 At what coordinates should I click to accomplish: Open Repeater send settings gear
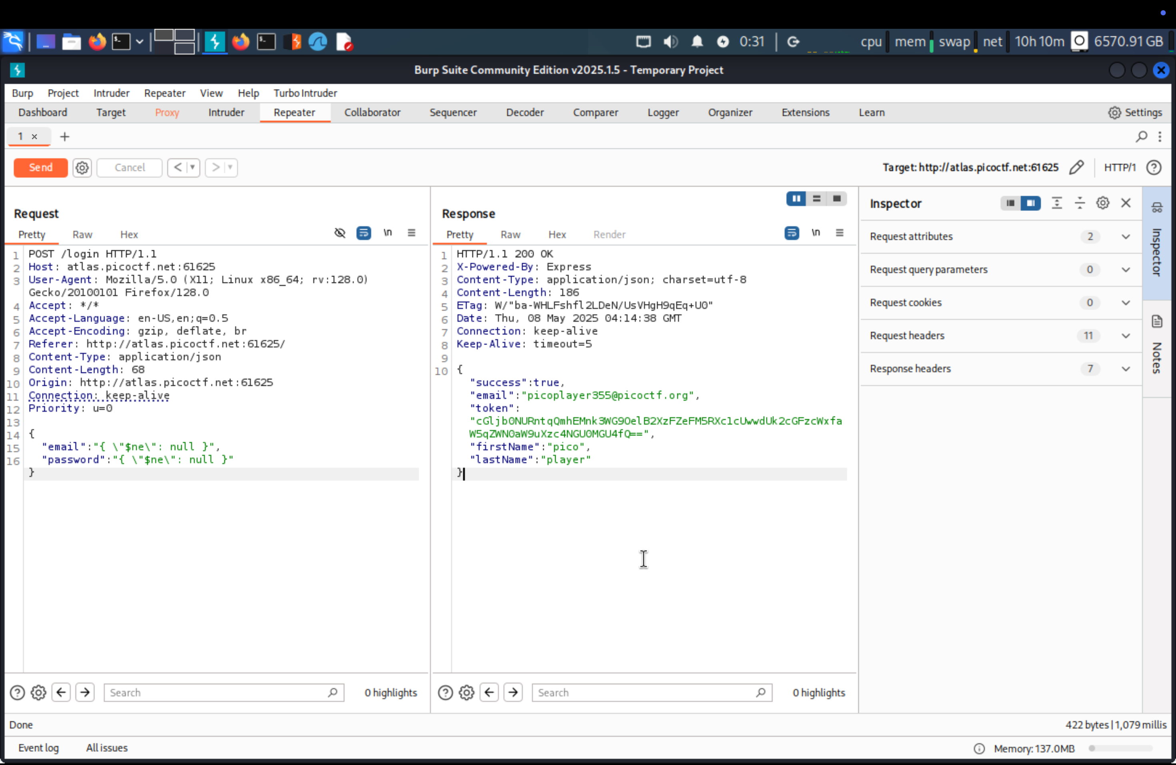tap(82, 168)
